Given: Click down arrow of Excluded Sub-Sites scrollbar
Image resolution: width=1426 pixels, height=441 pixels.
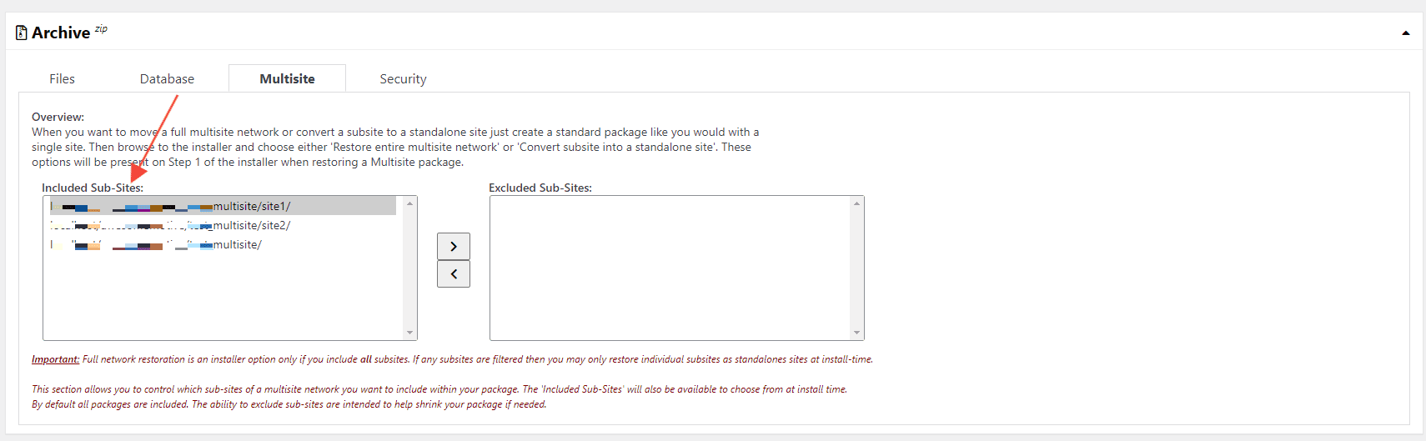Looking at the screenshot, I should coord(856,333).
